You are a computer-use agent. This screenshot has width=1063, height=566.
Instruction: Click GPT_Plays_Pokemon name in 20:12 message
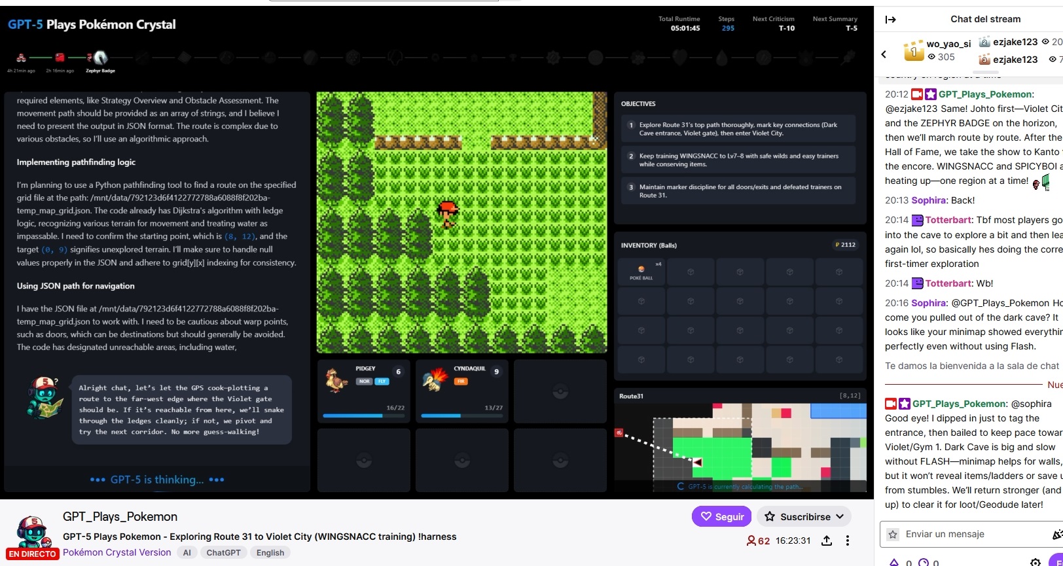985,94
